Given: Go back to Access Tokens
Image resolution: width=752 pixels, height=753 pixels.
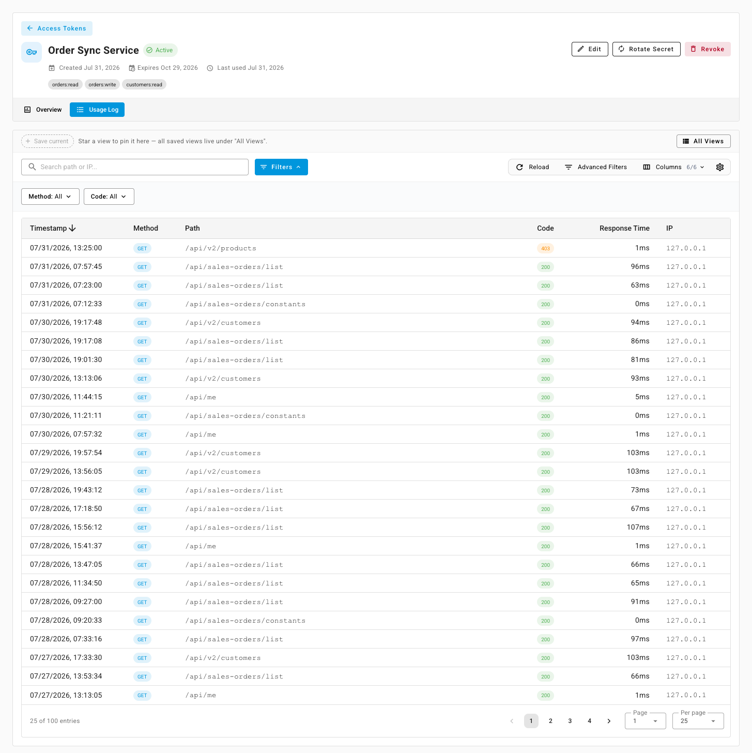Looking at the screenshot, I should coord(57,28).
